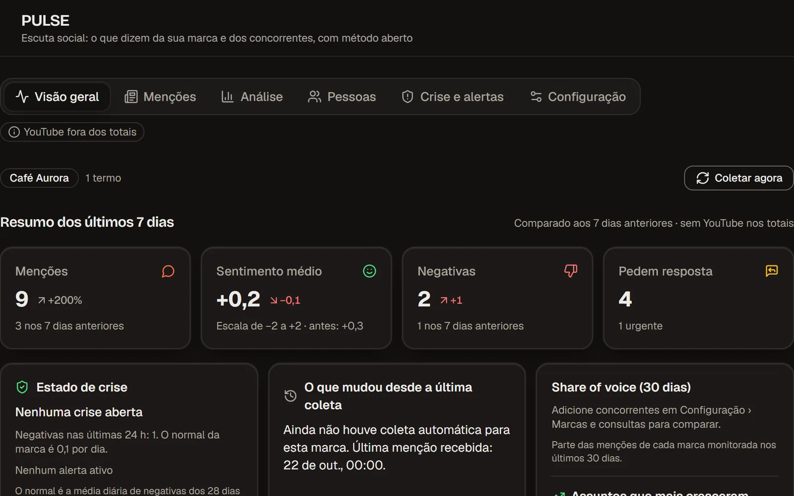Click the shield icon beside Estado de crise
Screen dimensions: 794x496
tap(22, 387)
